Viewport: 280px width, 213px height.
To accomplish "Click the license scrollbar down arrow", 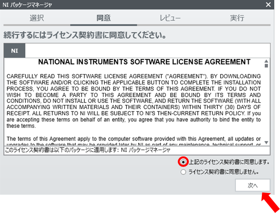I will click(x=266, y=142).
